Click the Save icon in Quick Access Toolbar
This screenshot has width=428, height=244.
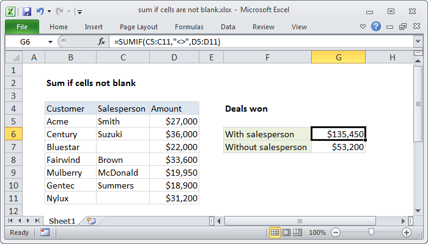click(x=26, y=11)
